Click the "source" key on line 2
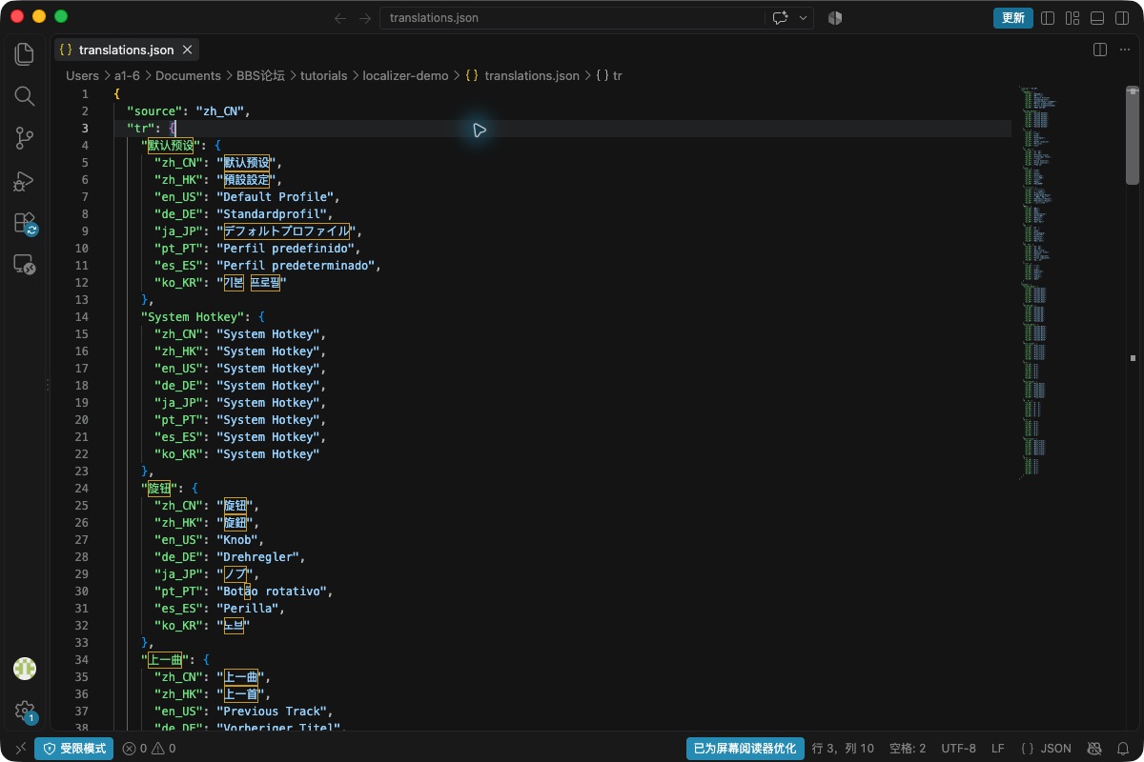The height and width of the screenshot is (762, 1144). click(154, 111)
